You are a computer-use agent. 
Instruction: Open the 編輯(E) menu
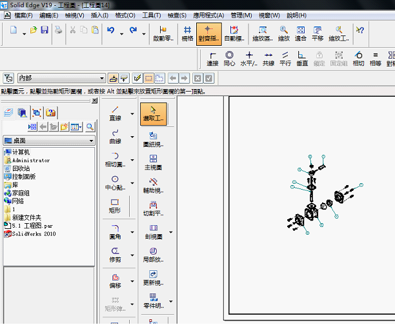point(48,15)
